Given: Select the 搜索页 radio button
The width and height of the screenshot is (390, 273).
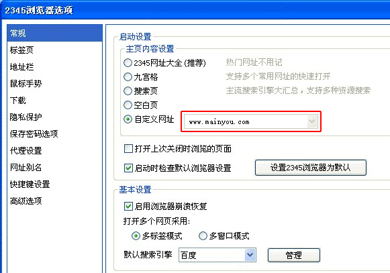Looking at the screenshot, I should tap(128, 91).
